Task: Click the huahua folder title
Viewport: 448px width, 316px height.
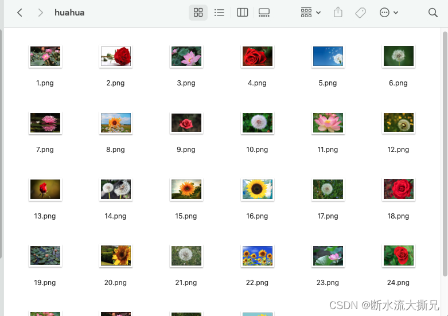Action: coord(69,13)
